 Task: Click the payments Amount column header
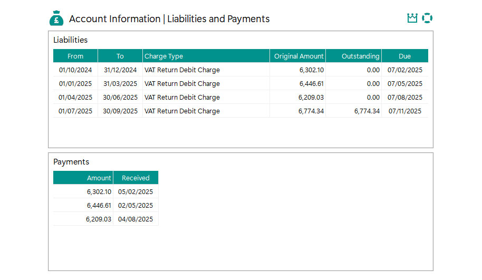coord(99,178)
